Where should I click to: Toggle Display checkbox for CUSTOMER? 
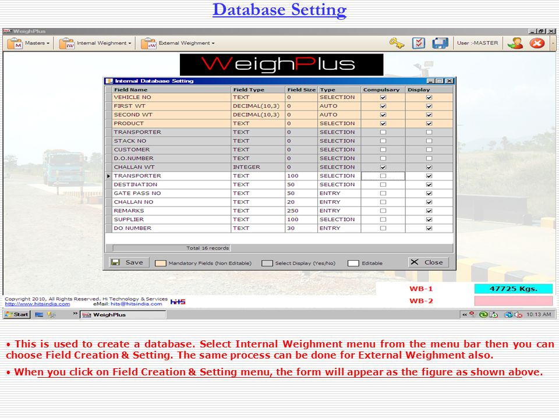pyautogui.click(x=429, y=150)
